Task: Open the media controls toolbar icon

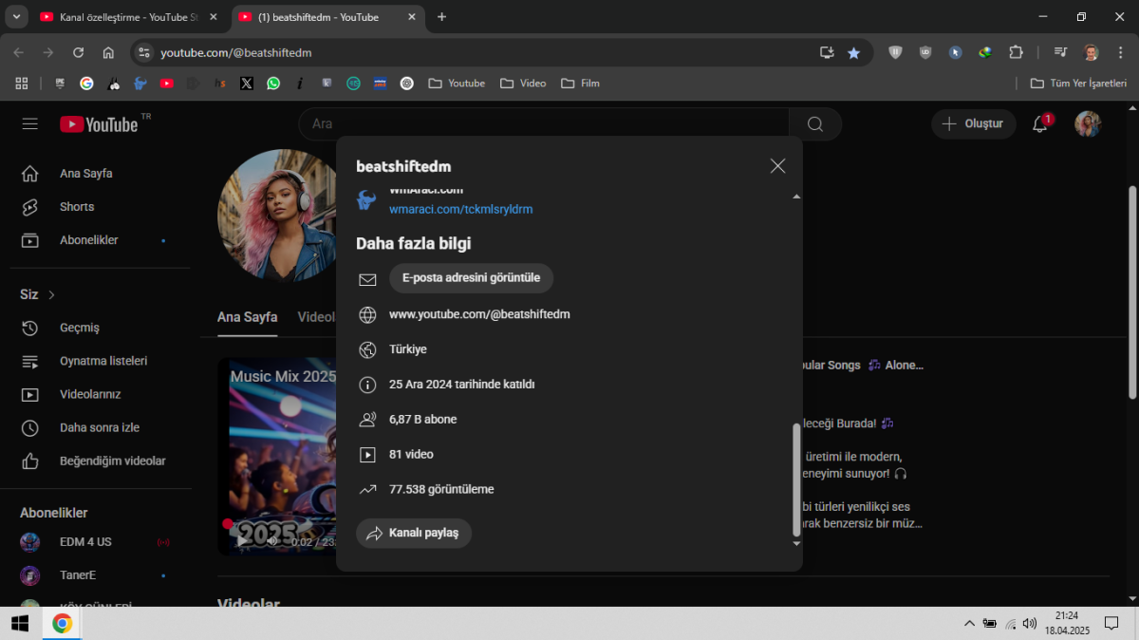Action: pos(1061,53)
